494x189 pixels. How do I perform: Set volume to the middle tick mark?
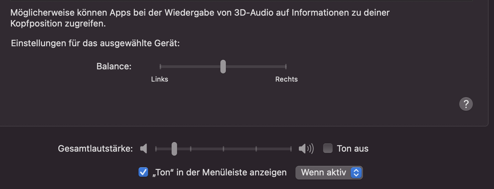click(x=223, y=149)
